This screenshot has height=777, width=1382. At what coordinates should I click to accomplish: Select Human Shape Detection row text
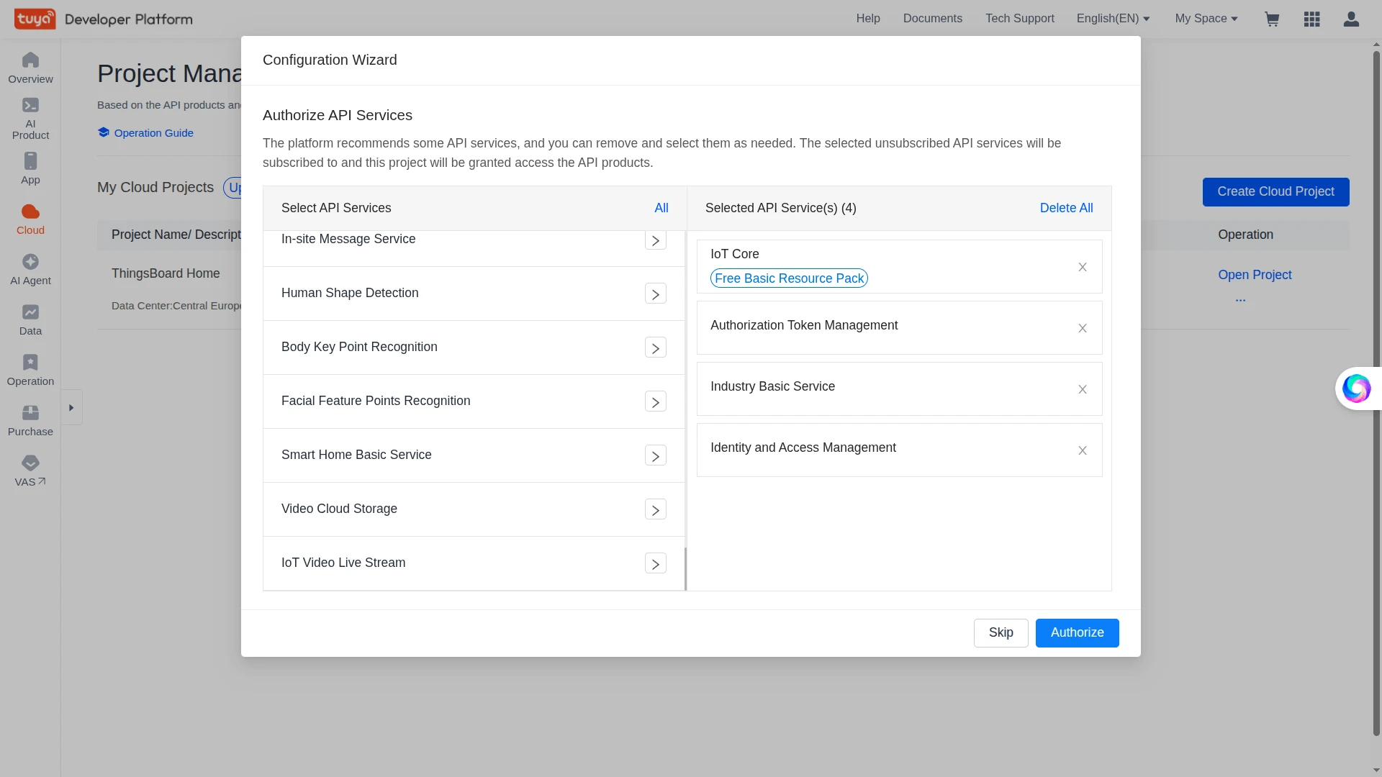pyautogui.click(x=350, y=294)
